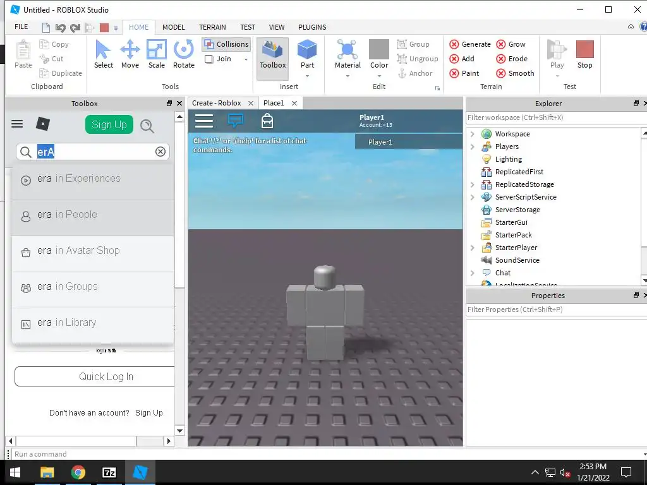This screenshot has height=485, width=647.
Task: Click the Stop test button
Action: point(584,54)
